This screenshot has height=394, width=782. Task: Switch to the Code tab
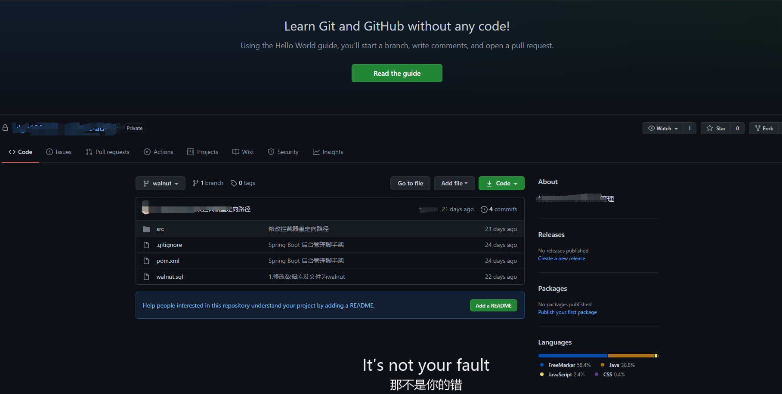[x=20, y=152]
